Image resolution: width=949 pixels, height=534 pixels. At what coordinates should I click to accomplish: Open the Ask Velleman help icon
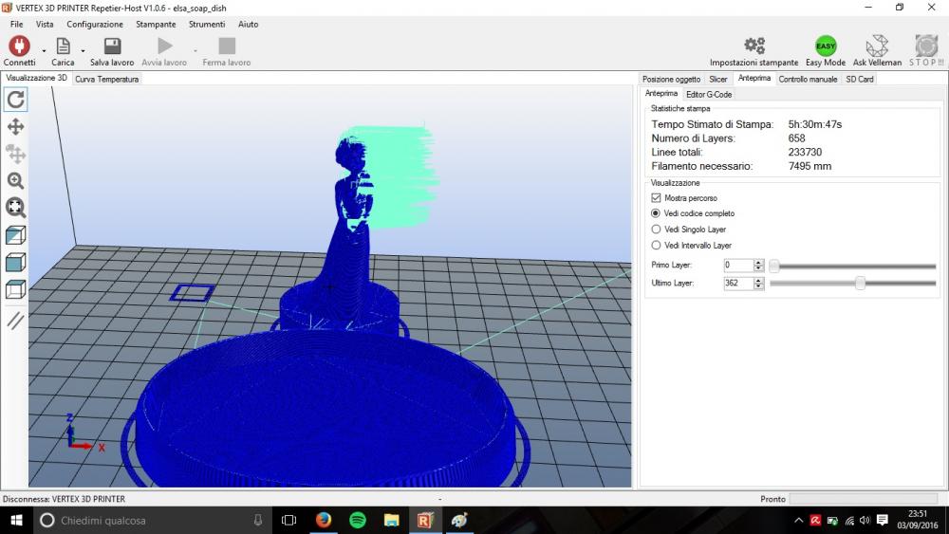(x=878, y=46)
